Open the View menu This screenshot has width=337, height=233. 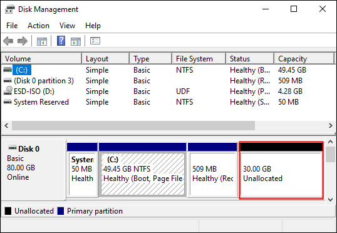67,26
